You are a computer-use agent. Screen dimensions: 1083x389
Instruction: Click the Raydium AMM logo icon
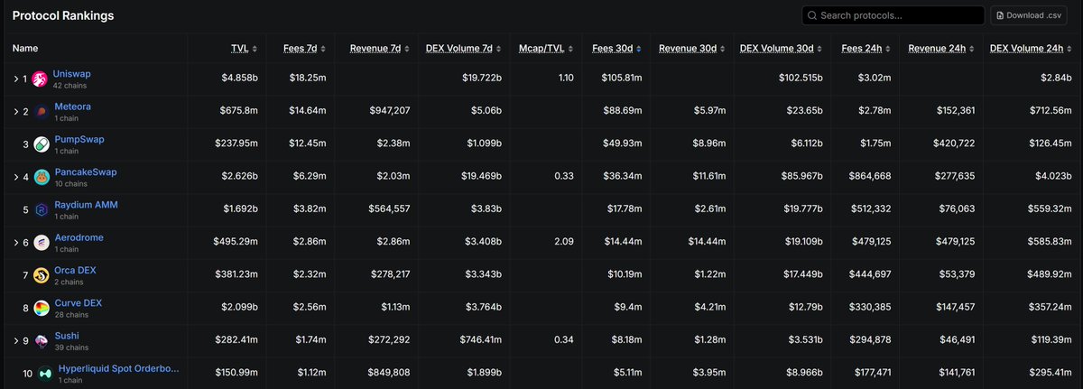click(40, 210)
